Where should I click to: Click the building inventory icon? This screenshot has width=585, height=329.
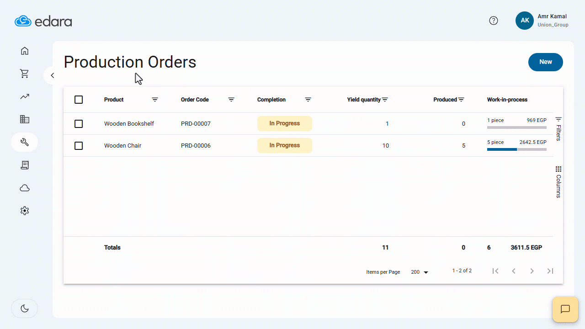click(24, 119)
